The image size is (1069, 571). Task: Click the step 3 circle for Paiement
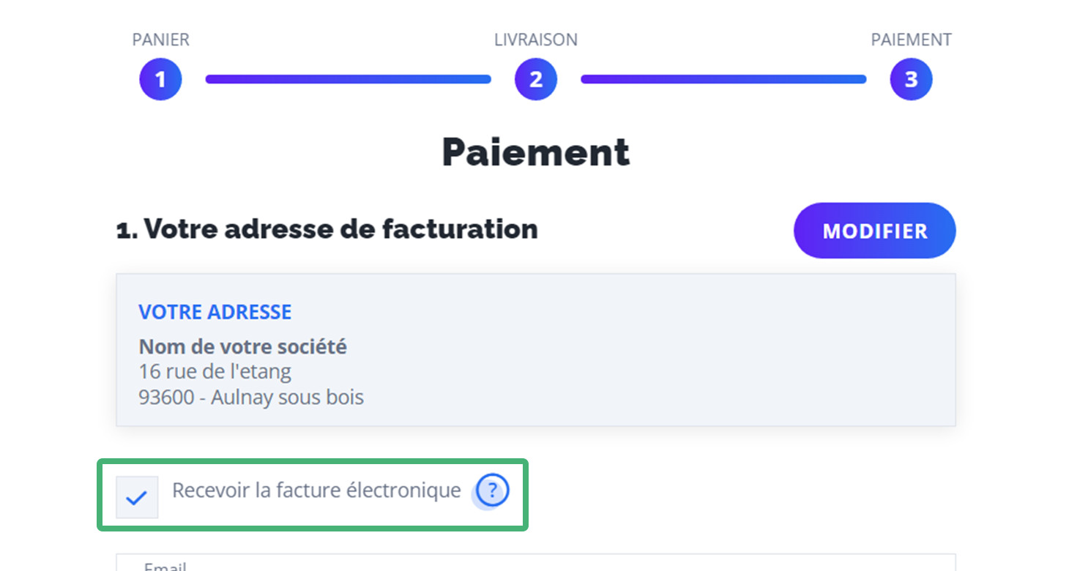[x=911, y=79]
